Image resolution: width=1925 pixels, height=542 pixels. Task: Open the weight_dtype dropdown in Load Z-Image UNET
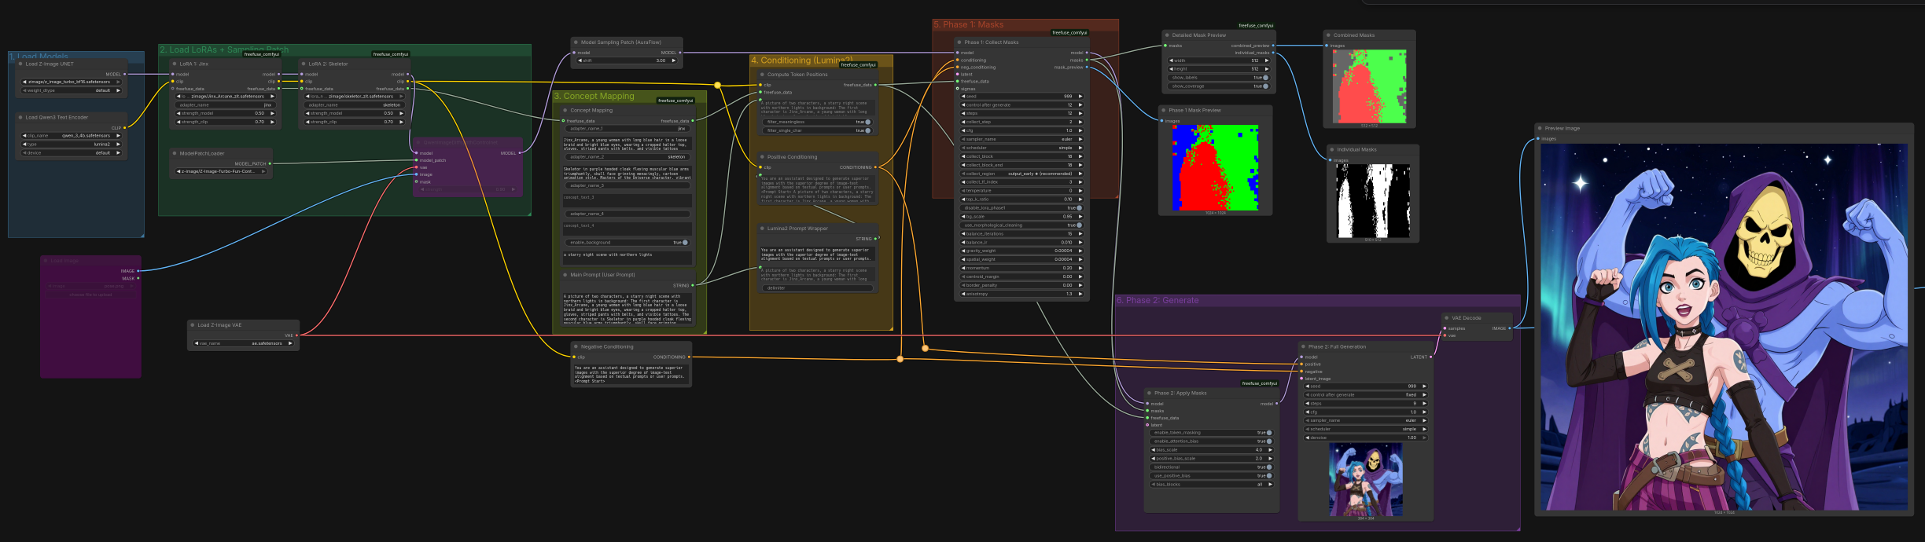click(72, 90)
